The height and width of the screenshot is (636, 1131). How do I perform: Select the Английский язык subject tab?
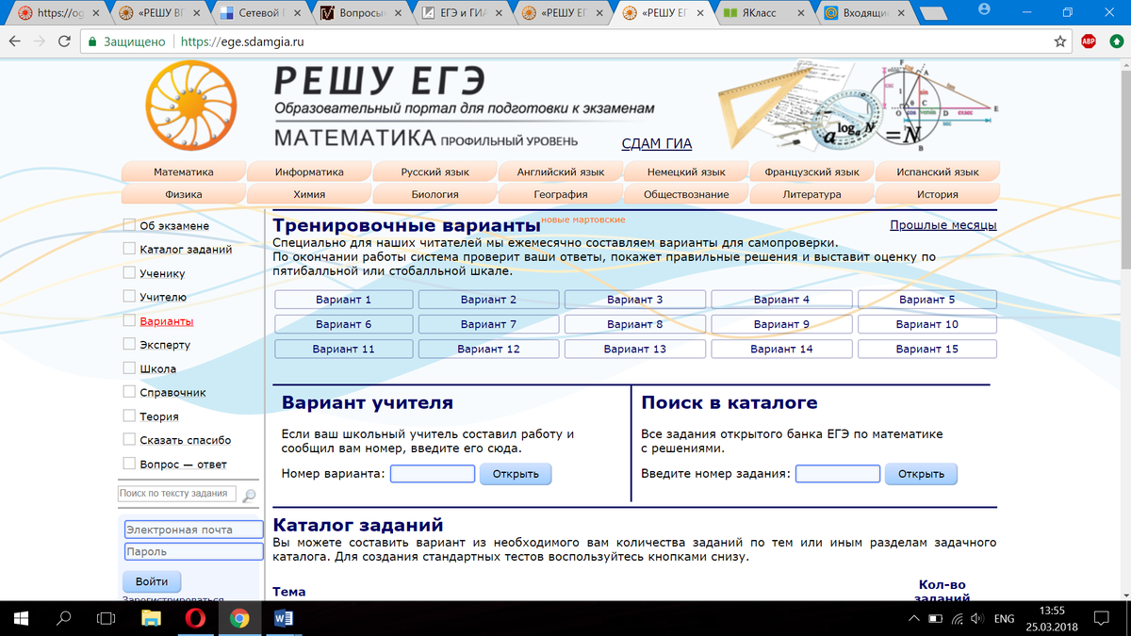561,172
